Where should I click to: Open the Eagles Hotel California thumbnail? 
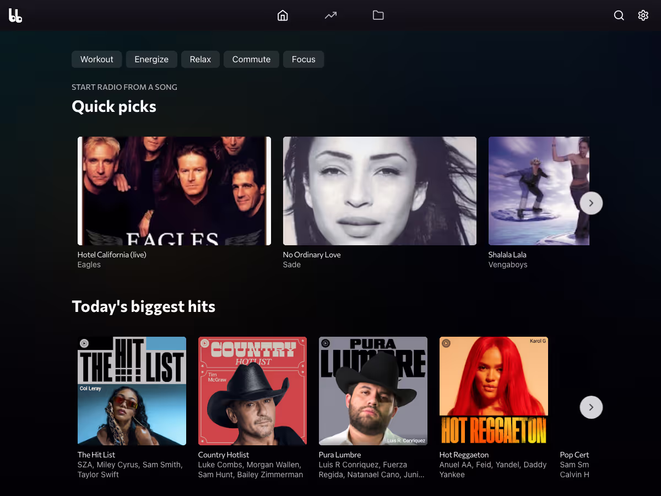pyautogui.click(x=174, y=191)
